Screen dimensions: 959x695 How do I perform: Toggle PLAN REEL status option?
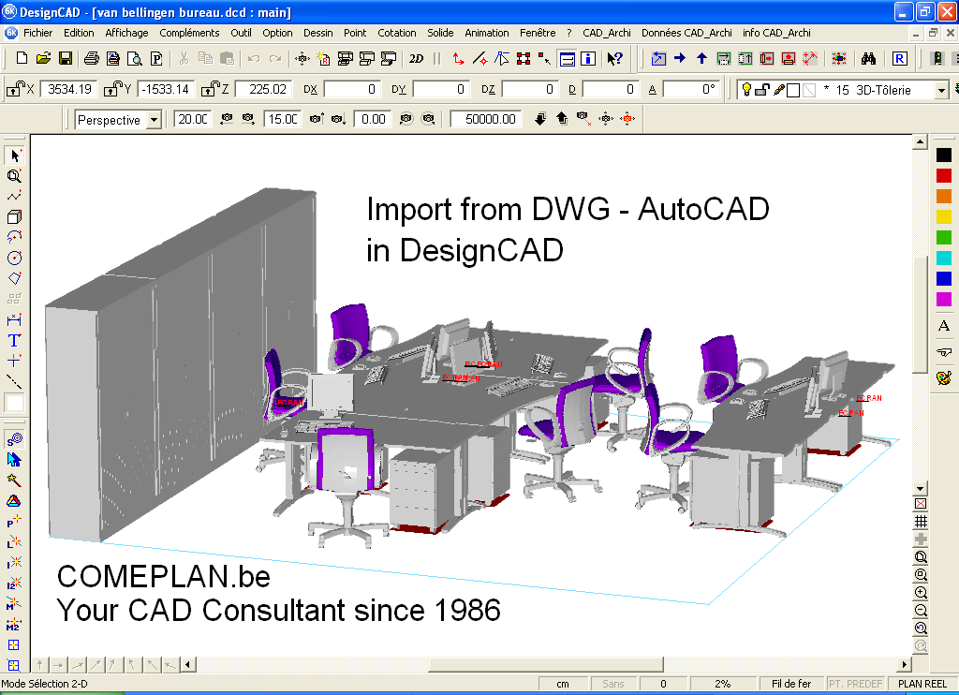click(x=922, y=684)
